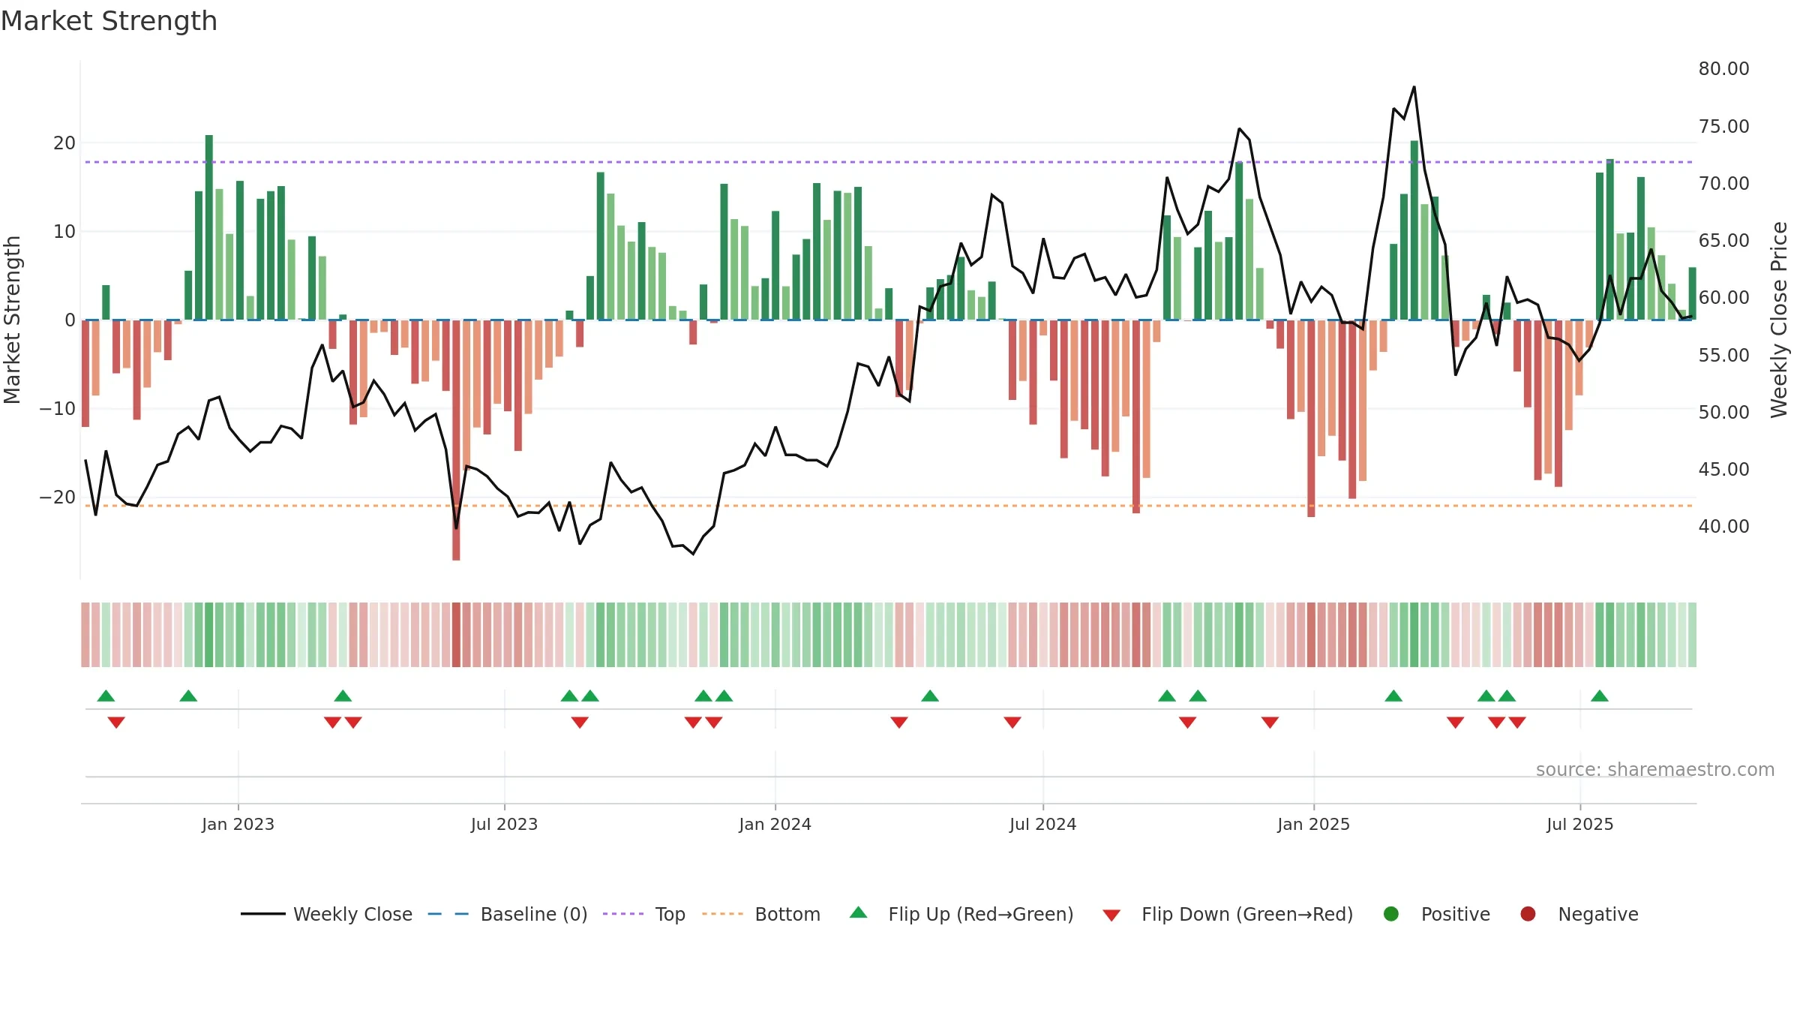The image size is (1800, 1013).
Task: Click the −20 market strength axis label
Action: click(x=57, y=497)
